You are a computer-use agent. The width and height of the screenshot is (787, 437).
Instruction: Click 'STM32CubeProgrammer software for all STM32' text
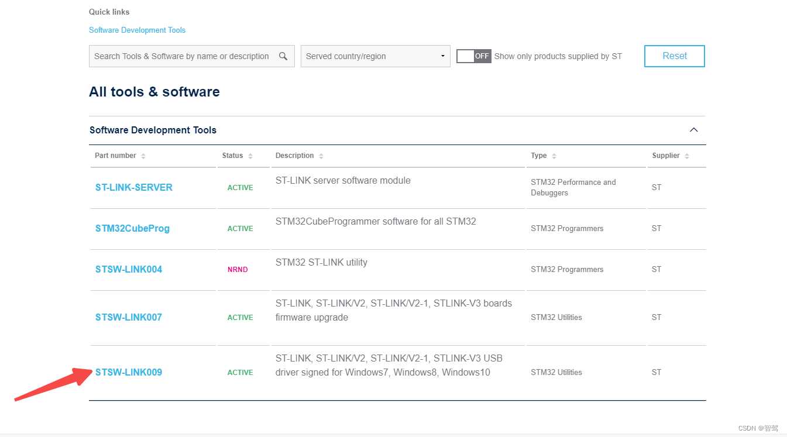(376, 222)
